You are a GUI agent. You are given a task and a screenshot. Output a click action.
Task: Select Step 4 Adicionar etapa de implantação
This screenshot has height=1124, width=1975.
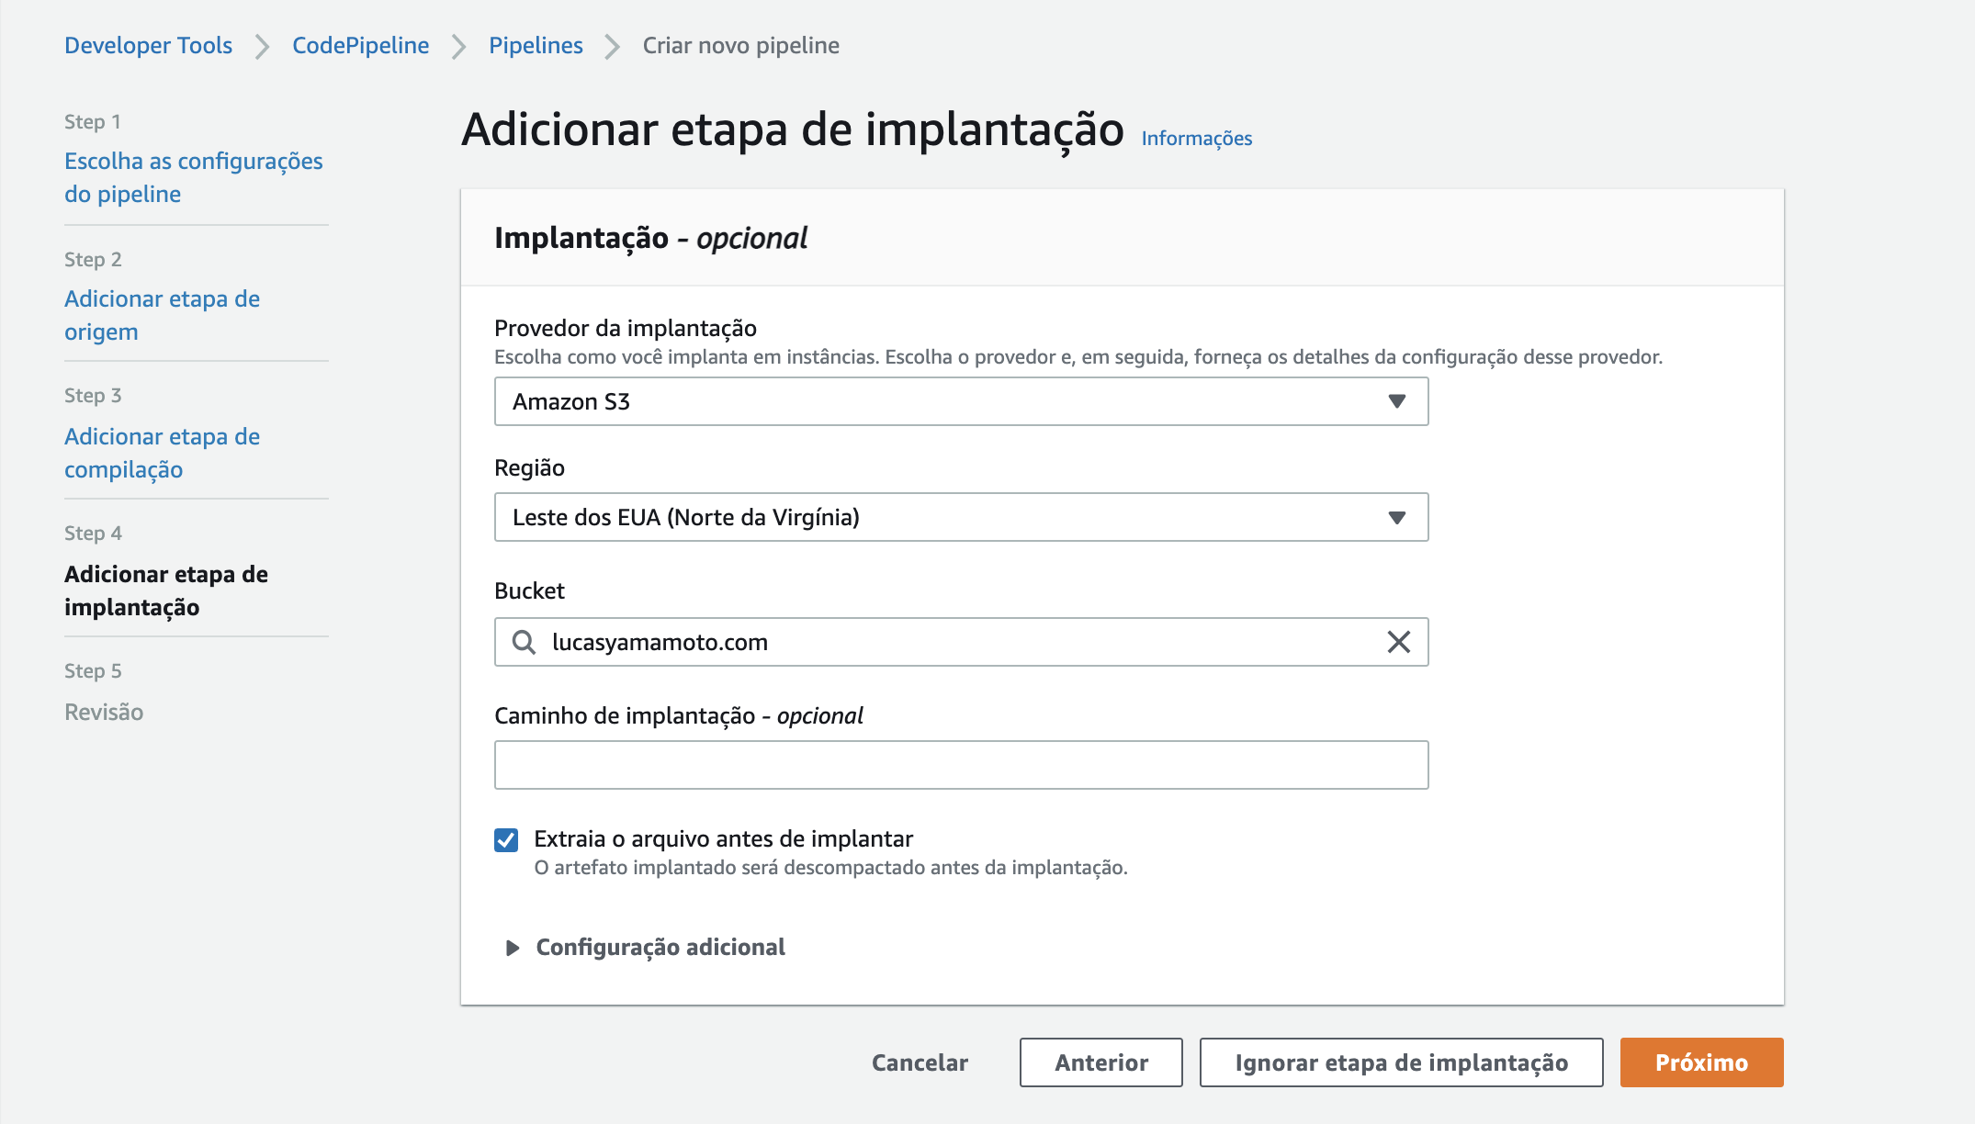click(166, 590)
